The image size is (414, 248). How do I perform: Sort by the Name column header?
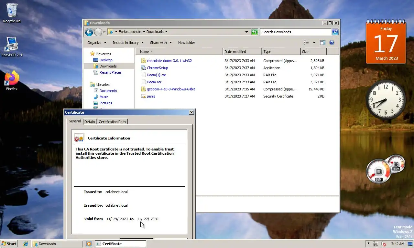click(179, 52)
